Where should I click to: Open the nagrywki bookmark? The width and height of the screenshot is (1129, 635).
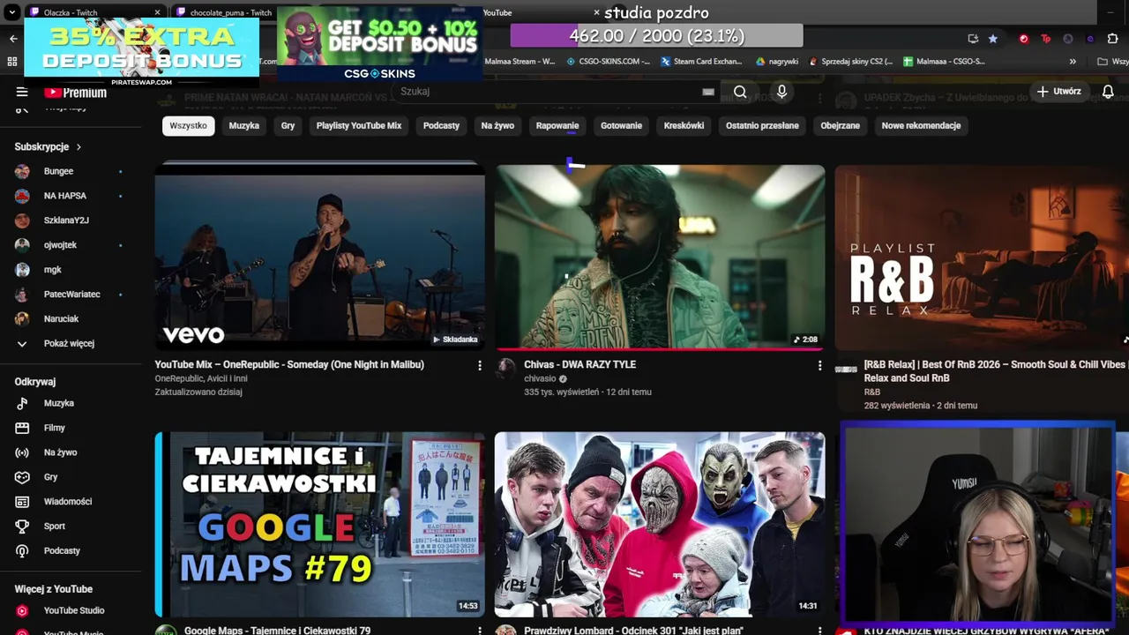777,62
